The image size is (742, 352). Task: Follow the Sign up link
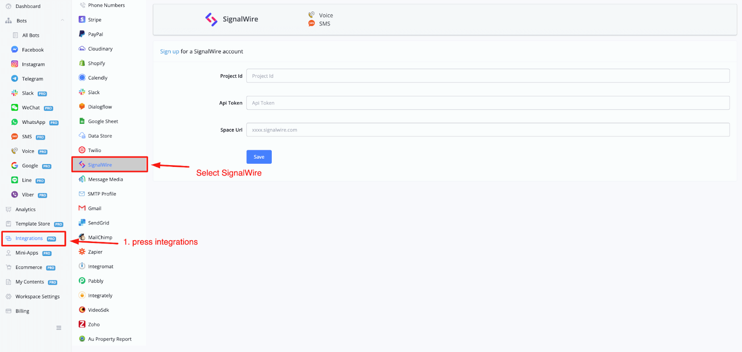pyautogui.click(x=169, y=51)
